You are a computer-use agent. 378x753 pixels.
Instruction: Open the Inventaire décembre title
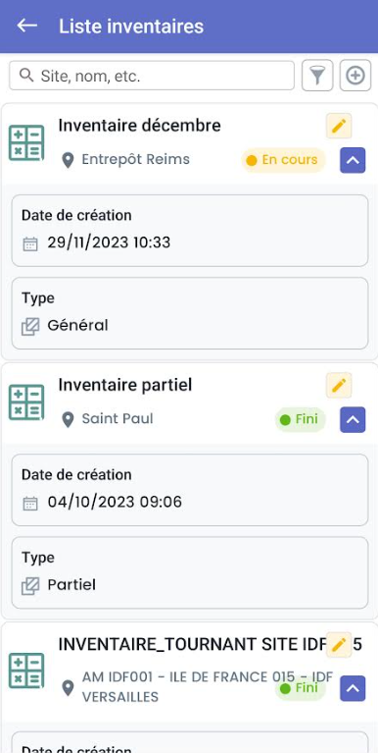point(139,126)
